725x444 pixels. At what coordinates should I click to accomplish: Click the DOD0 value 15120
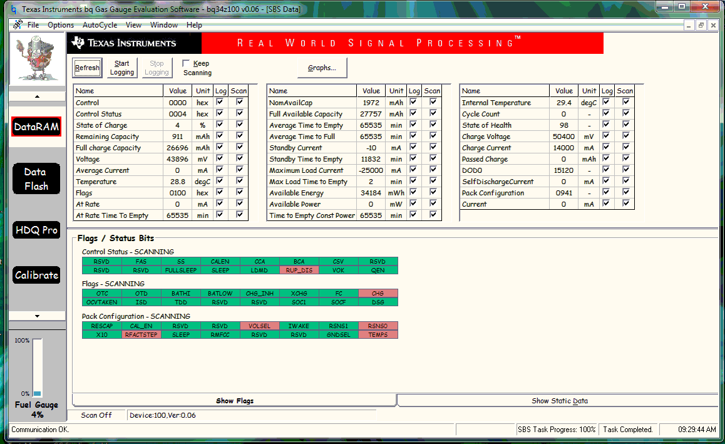563,170
